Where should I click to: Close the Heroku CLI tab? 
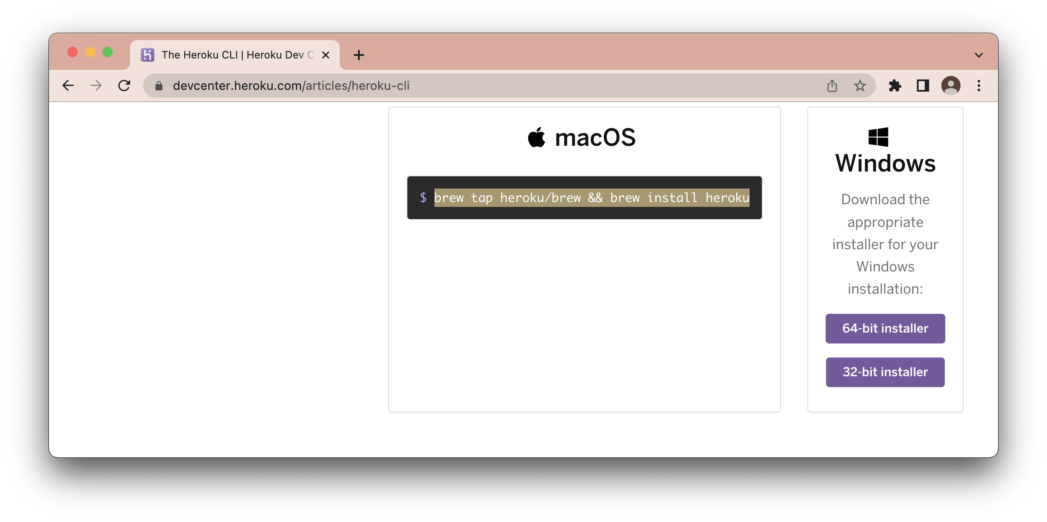point(325,55)
